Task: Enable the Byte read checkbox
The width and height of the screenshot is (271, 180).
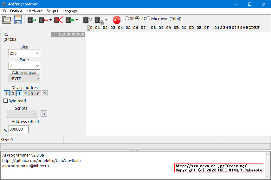Action: click(x=6, y=101)
